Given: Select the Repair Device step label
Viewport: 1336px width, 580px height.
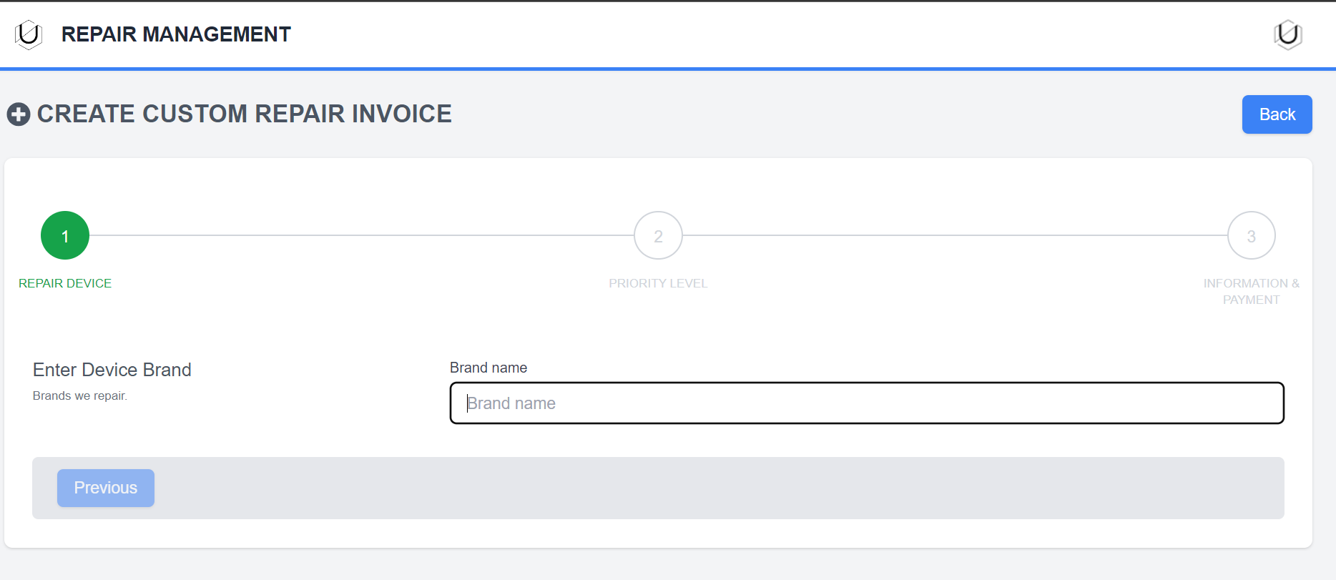Looking at the screenshot, I should (x=65, y=283).
